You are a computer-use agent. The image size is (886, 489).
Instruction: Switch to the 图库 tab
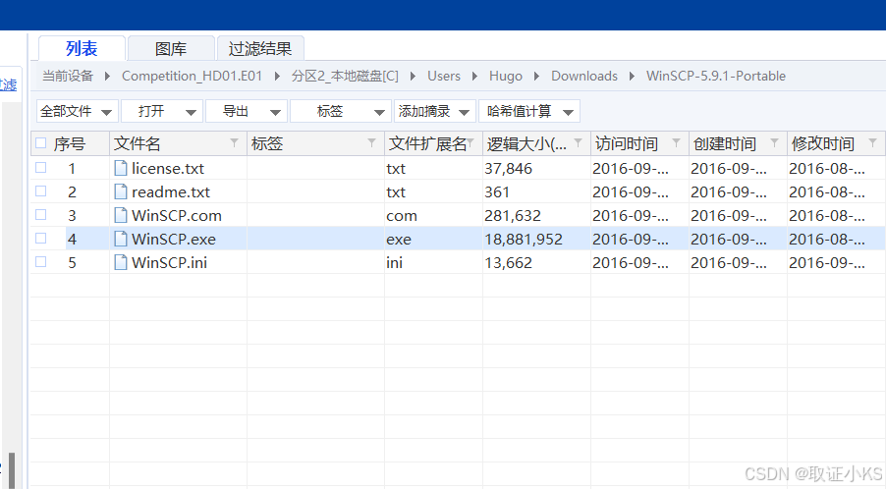click(171, 48)
